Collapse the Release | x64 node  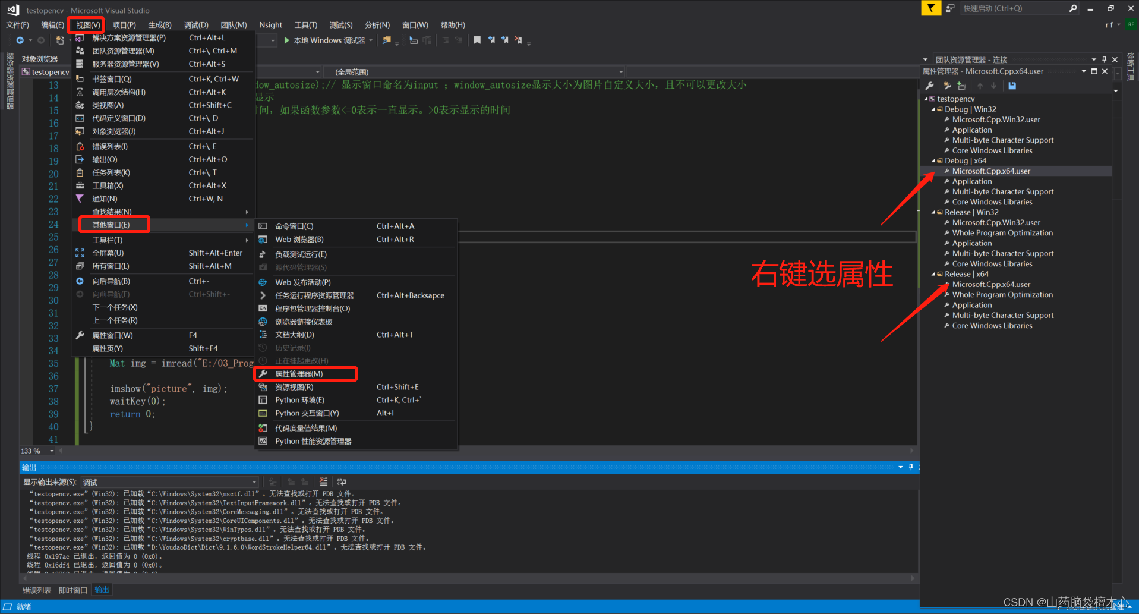933,274
